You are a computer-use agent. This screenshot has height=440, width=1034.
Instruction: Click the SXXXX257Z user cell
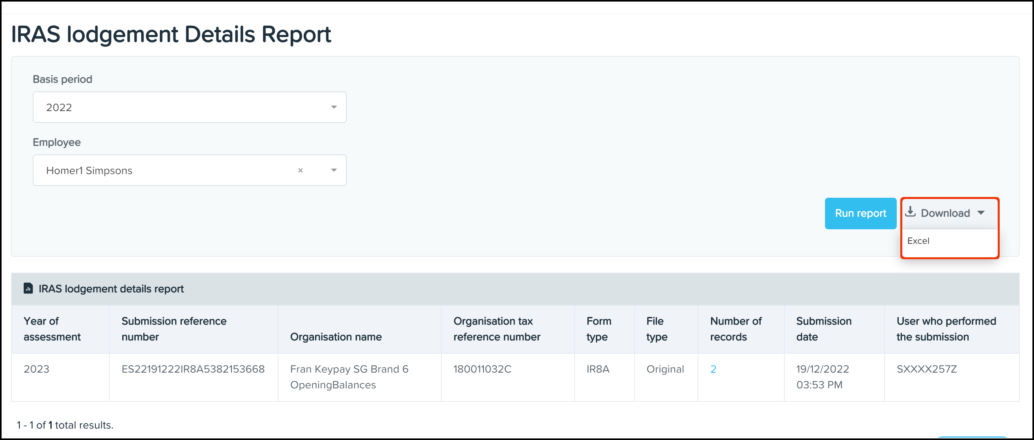[926, 369]
